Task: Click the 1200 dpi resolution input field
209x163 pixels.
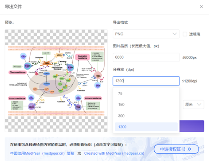Action: pyautogui.click(x=146, y=81)
